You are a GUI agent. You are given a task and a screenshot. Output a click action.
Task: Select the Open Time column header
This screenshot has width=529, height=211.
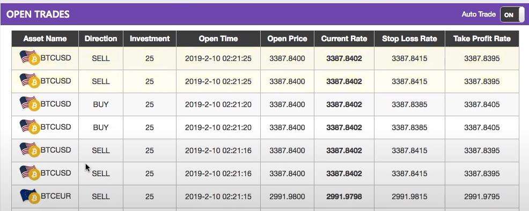coord(218,39)
